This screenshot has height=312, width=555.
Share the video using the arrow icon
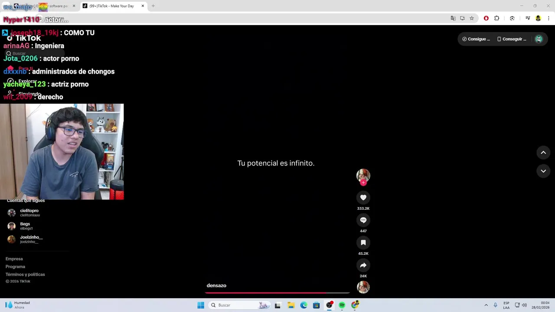point(363,265)
